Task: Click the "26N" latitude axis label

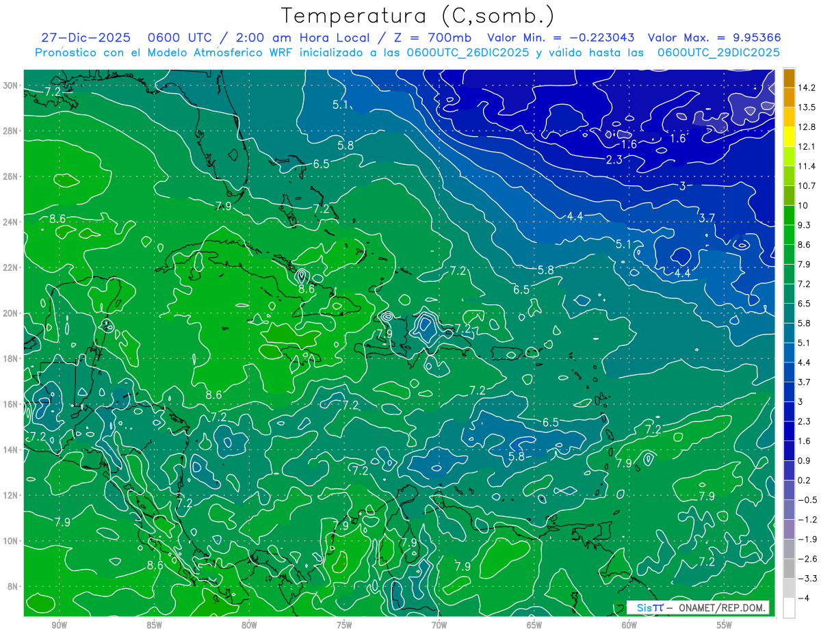Action: 12,176
